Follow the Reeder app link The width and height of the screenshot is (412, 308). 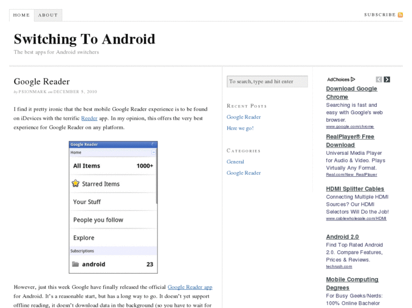[x=90, y=118]
